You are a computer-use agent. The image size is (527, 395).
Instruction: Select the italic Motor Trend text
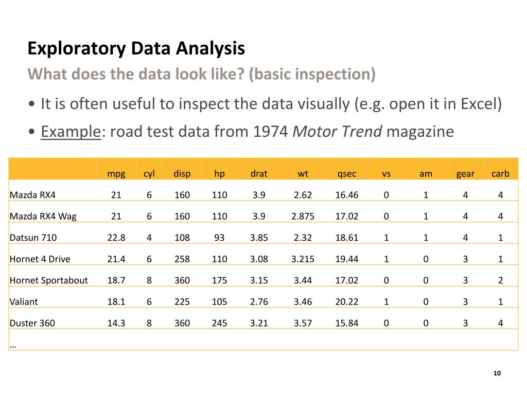[337, 131]
